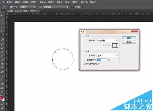Image resolution: width=153 pixels, height=111 pixels.
Task: Open the Type (Y) menu
Action: click(43, 2)
